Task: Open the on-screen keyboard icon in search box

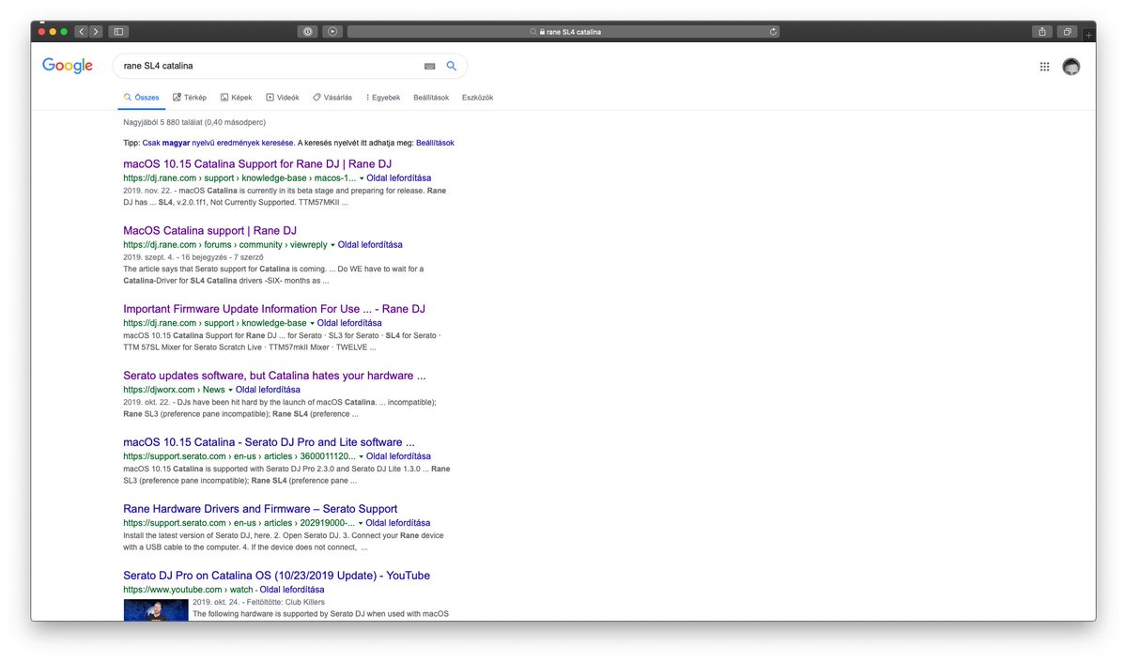Action: [x=430, y=67]
